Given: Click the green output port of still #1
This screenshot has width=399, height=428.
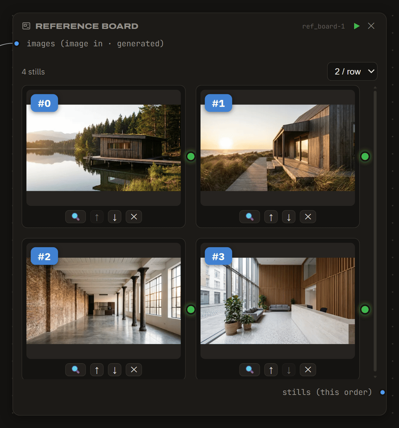Looking at the screenshot, I should [365, 157].
